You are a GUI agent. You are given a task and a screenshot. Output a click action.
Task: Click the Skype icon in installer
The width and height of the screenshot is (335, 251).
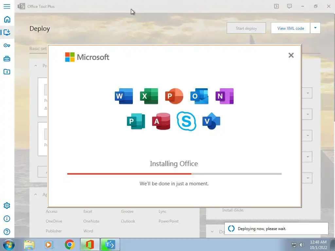[186, 121]
